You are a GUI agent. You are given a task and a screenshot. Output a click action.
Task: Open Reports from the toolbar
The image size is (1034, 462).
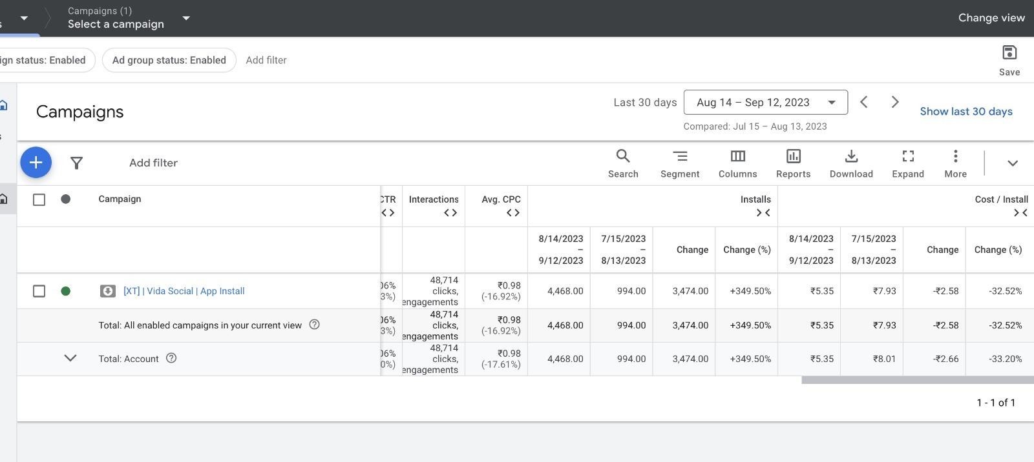coord(793,164)
